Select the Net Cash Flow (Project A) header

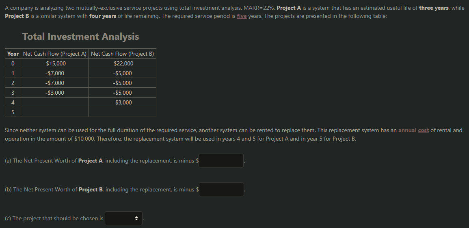coord(55,54)
